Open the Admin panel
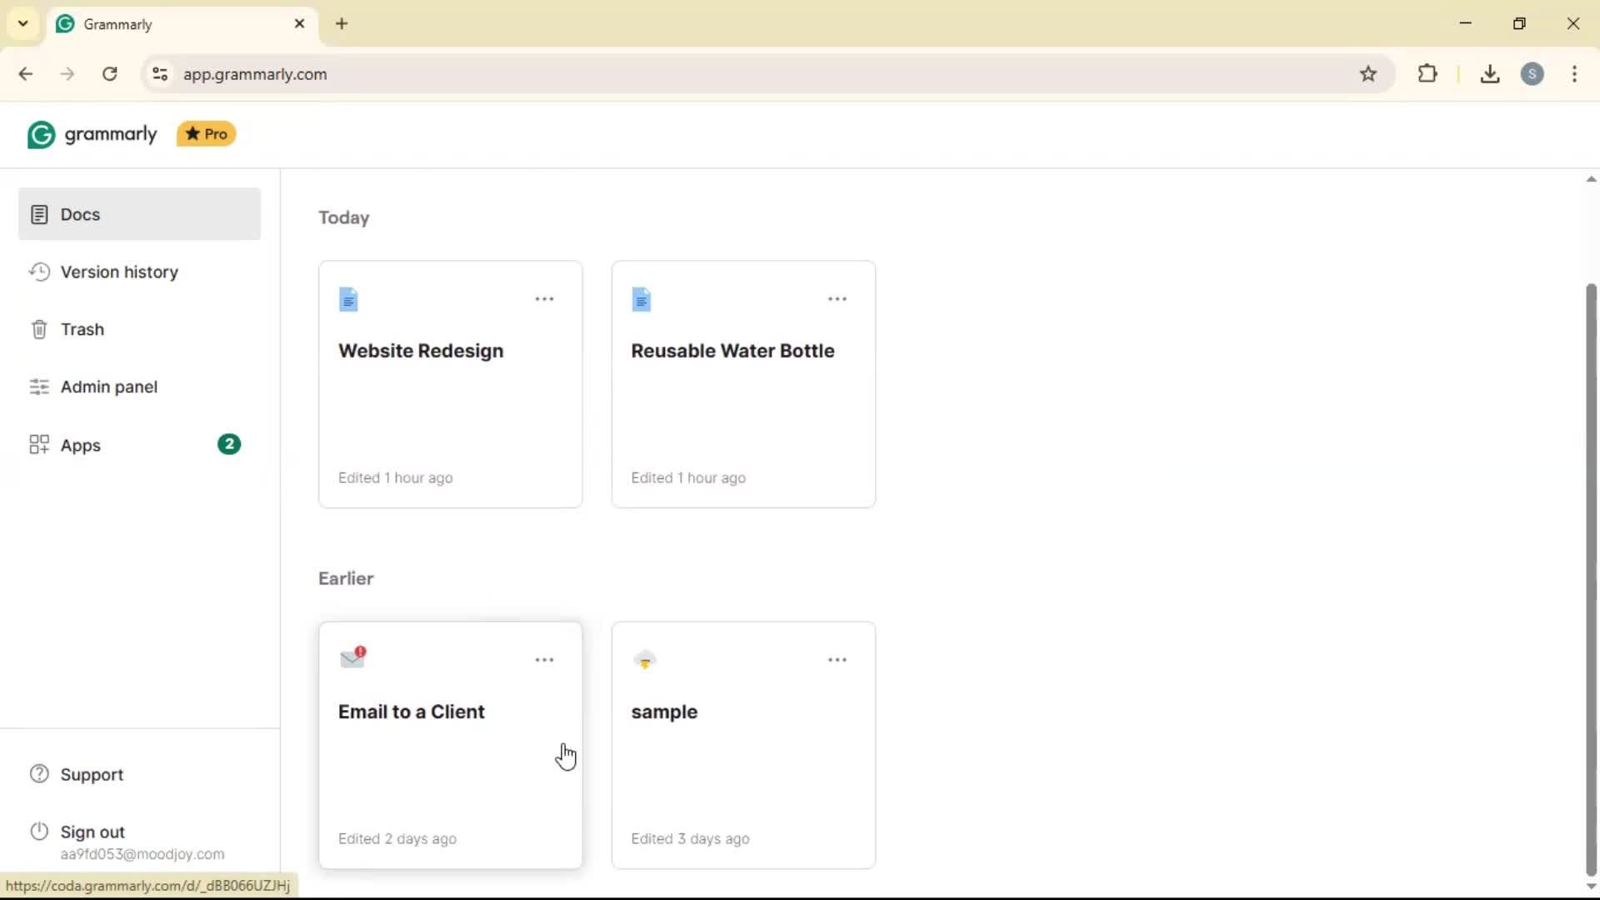 tap(108, 387)
